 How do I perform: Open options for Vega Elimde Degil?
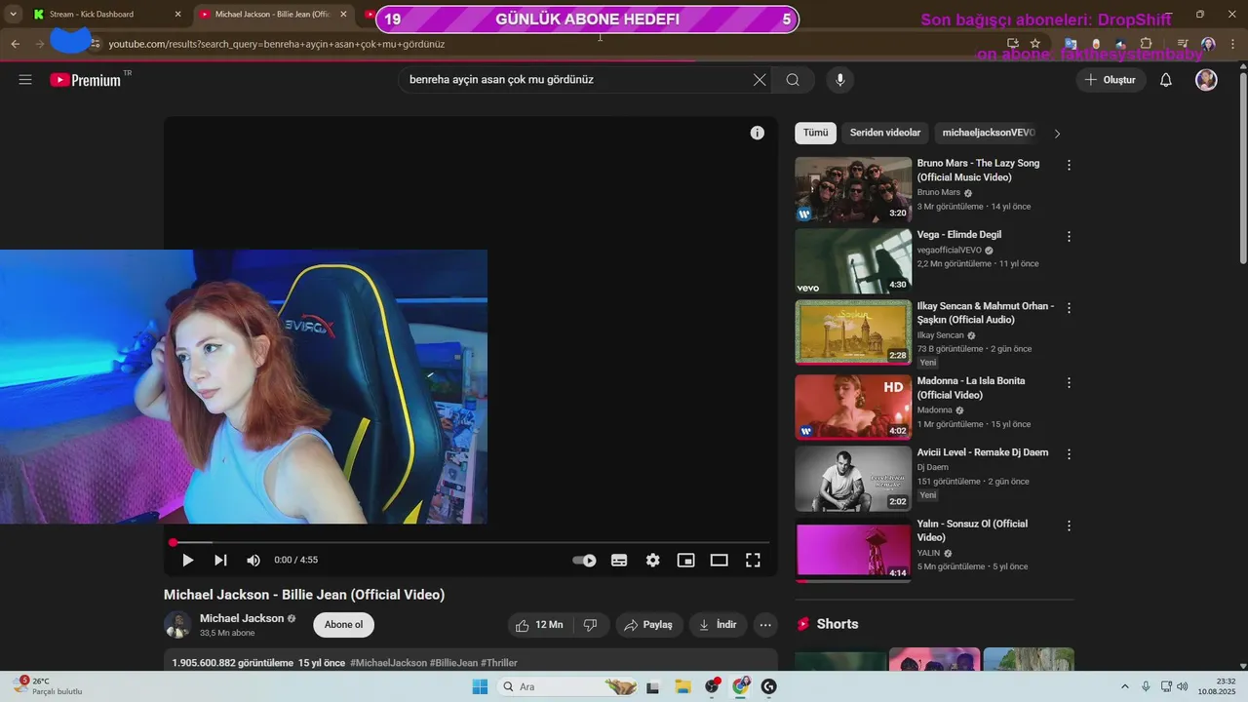coord(1069,236)
